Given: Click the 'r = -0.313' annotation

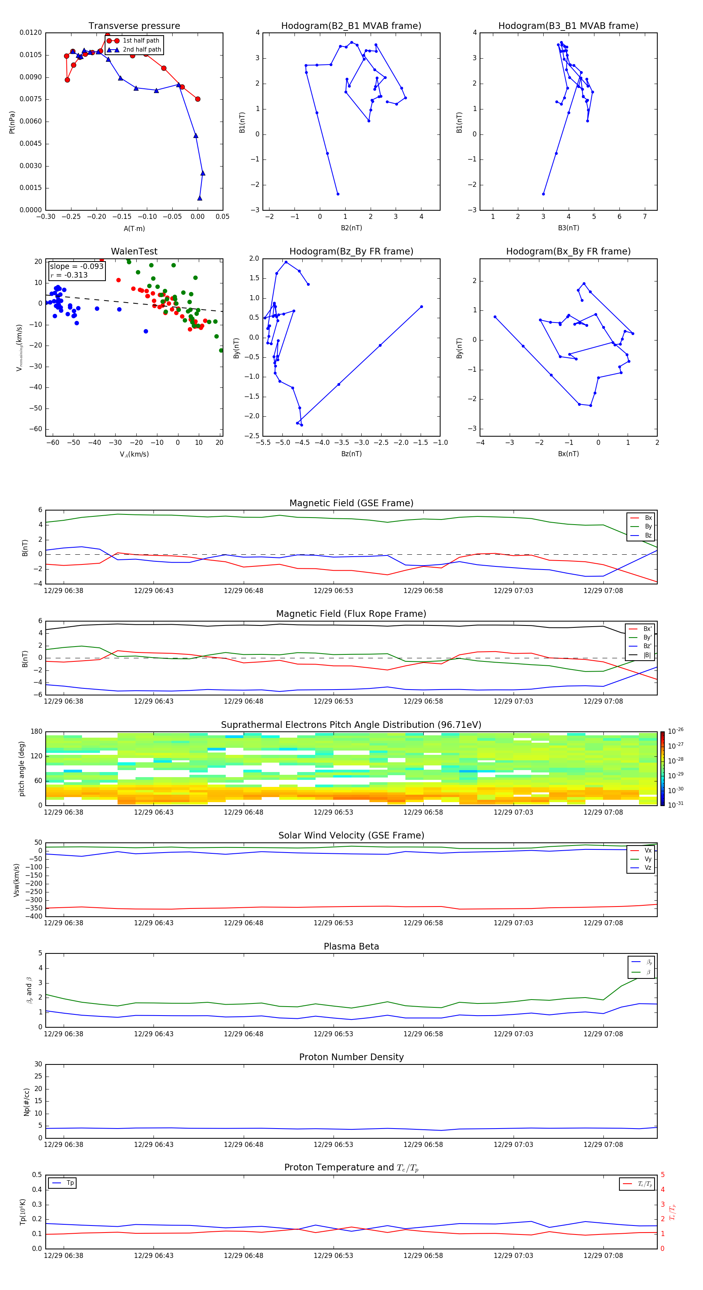Looking at the screenshot, I should pos(69,275).
